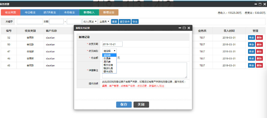Screen dimensions: 267x118
Task: Choose 通讯费 from the category list
Action: (x=109, y=62)
